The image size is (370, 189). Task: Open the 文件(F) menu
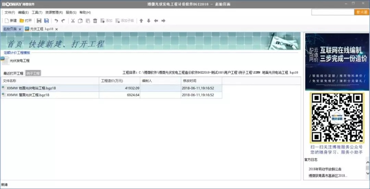pyautogui.click(x=10, y=12)
